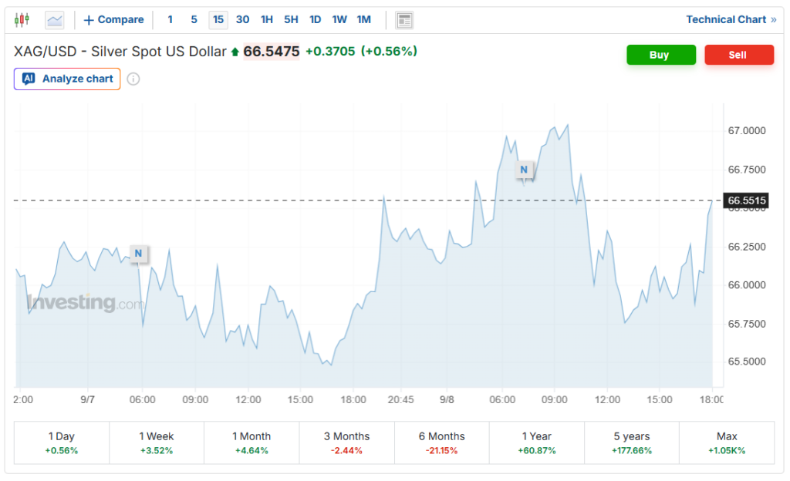Open the Technical Chart link

[x=731, y=19]
